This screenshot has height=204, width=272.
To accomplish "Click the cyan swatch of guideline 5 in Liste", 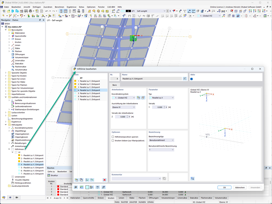I will coord(75,93).
